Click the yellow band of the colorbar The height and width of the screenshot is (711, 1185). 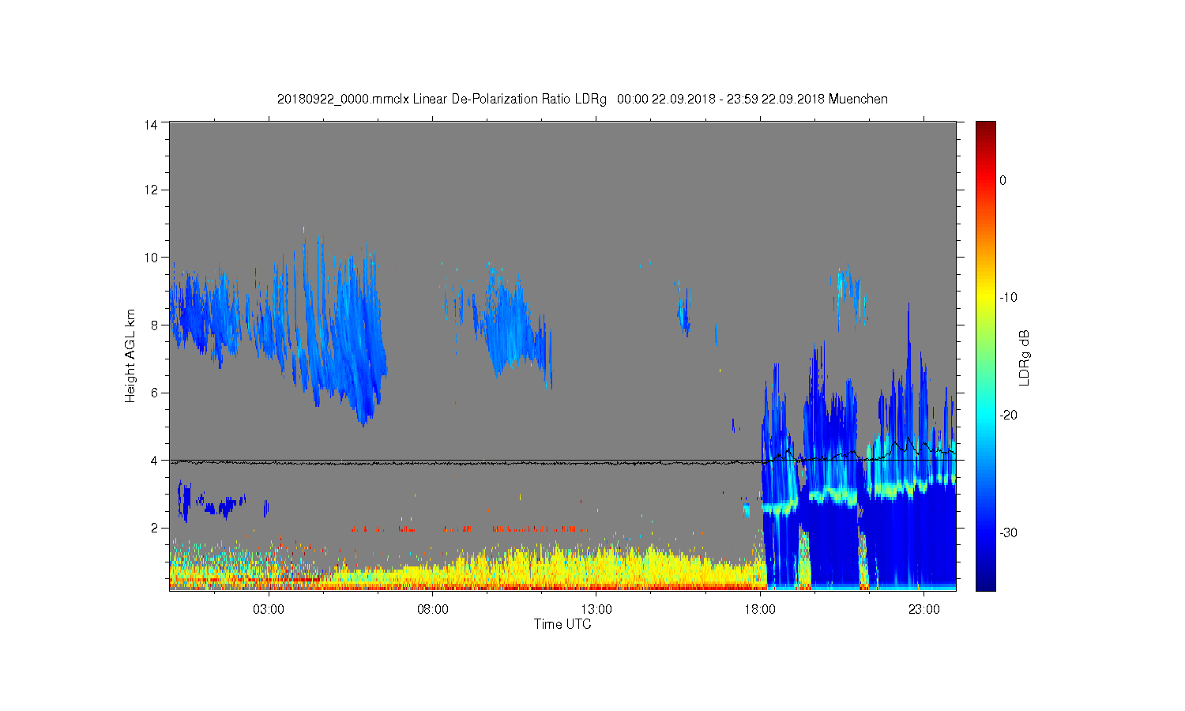(x=985, y=298)
